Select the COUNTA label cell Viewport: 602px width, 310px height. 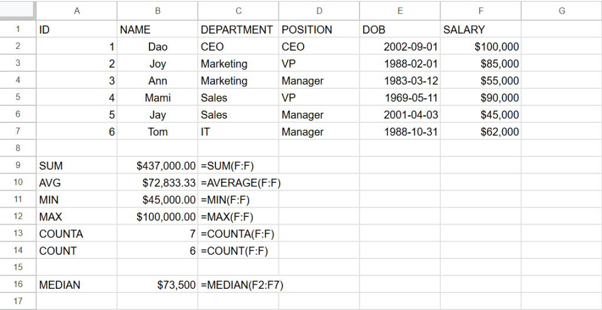click(77, 234)
